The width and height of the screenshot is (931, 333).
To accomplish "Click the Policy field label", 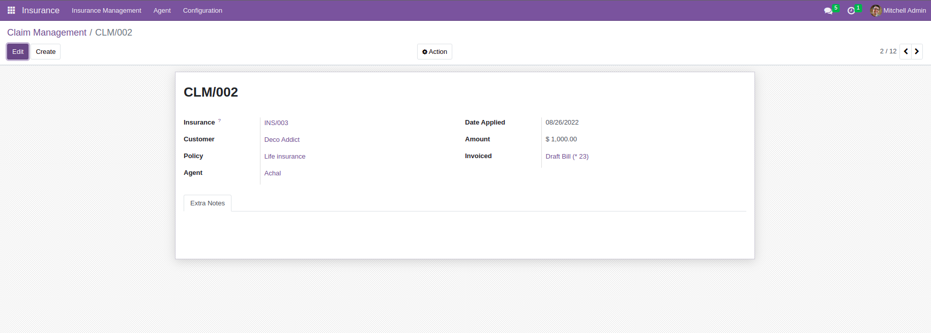I will (x=193, y=156).
